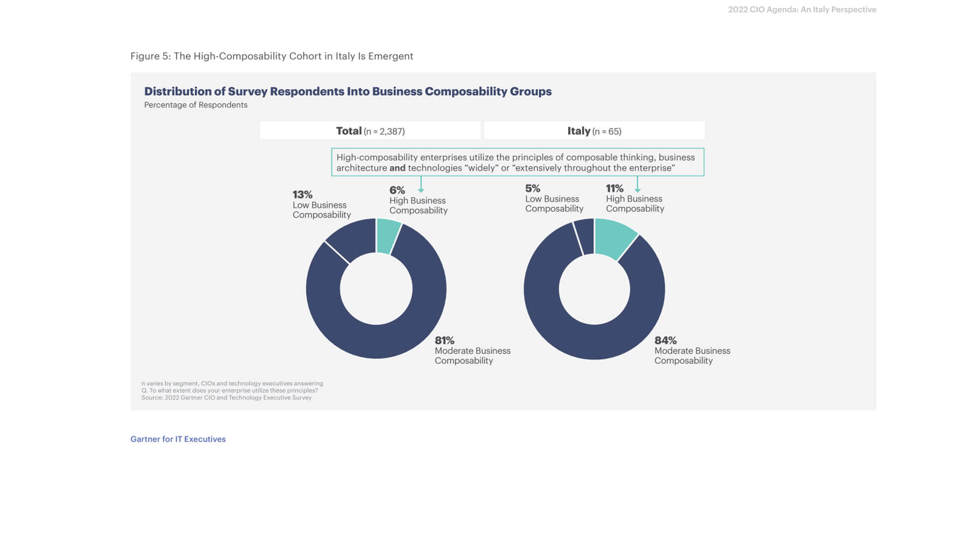Click the small Low Composability slice in Italy donut
The image size is (954, 536).
(x=585, y=237)
